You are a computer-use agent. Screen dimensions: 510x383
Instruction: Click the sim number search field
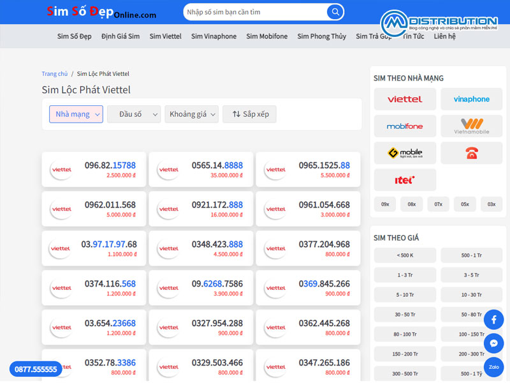[x=255, y=12]
